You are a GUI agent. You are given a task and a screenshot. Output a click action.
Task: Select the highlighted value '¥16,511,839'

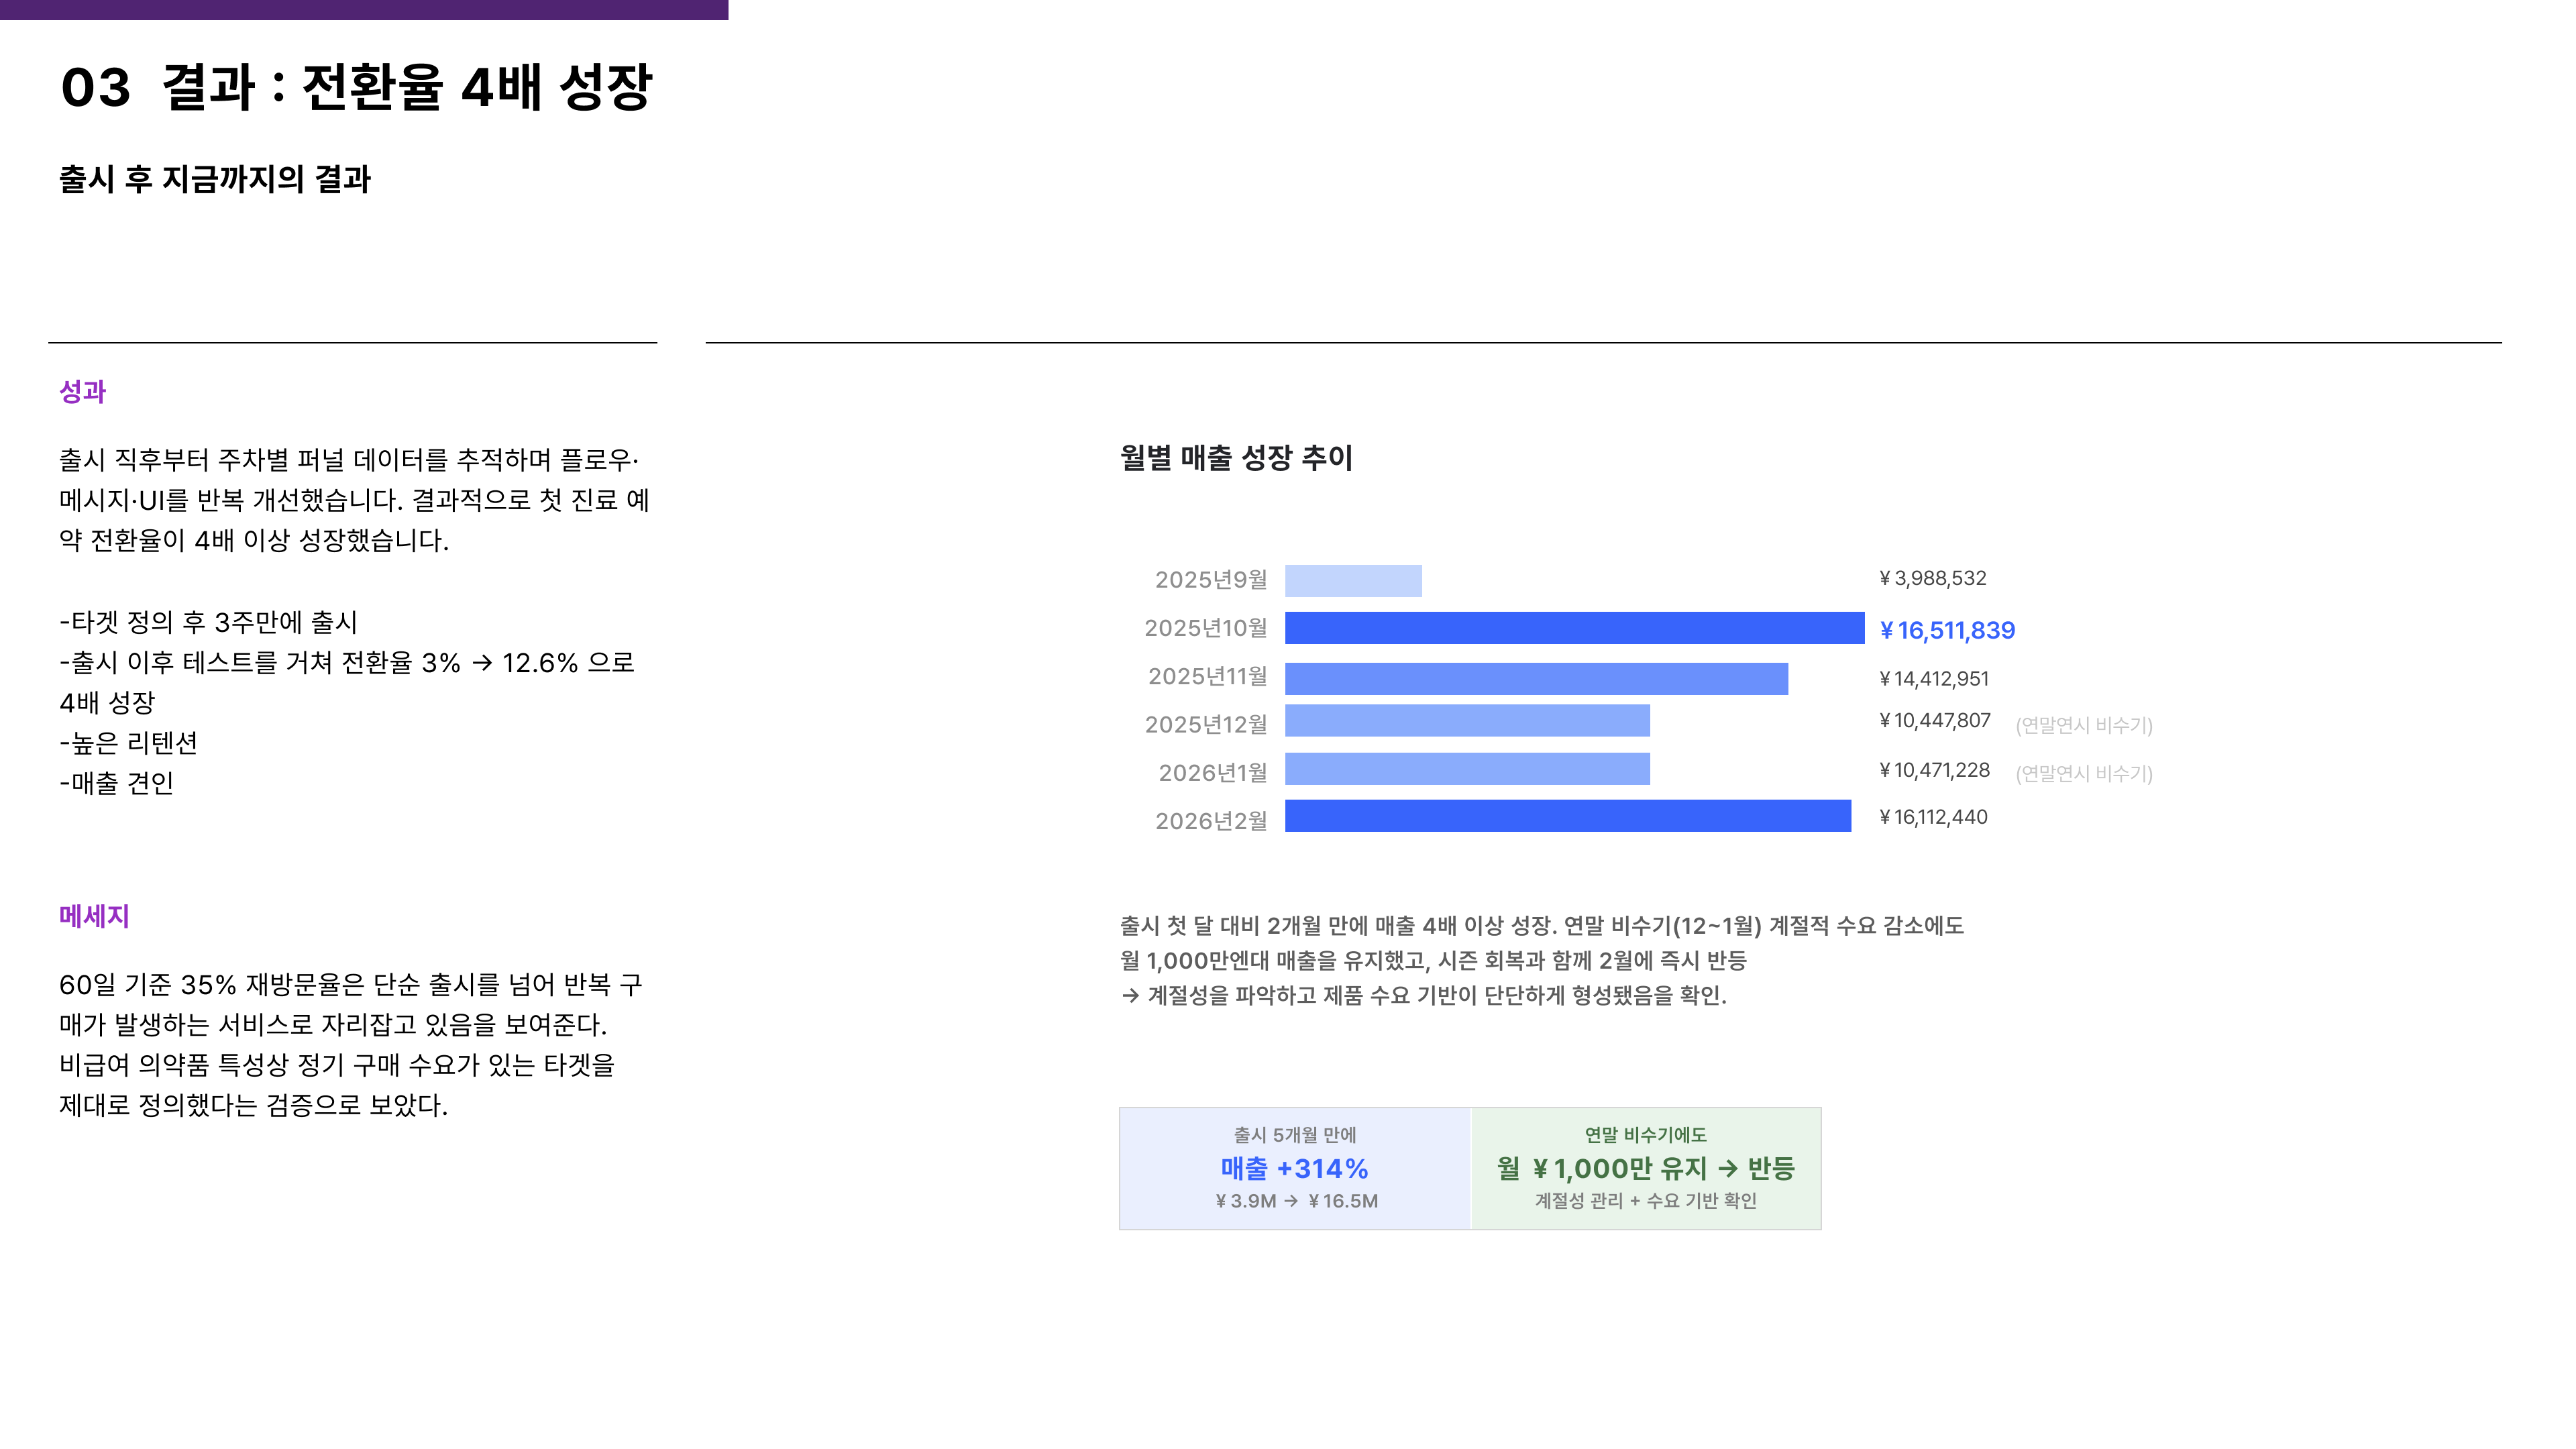pos(1947,630)
